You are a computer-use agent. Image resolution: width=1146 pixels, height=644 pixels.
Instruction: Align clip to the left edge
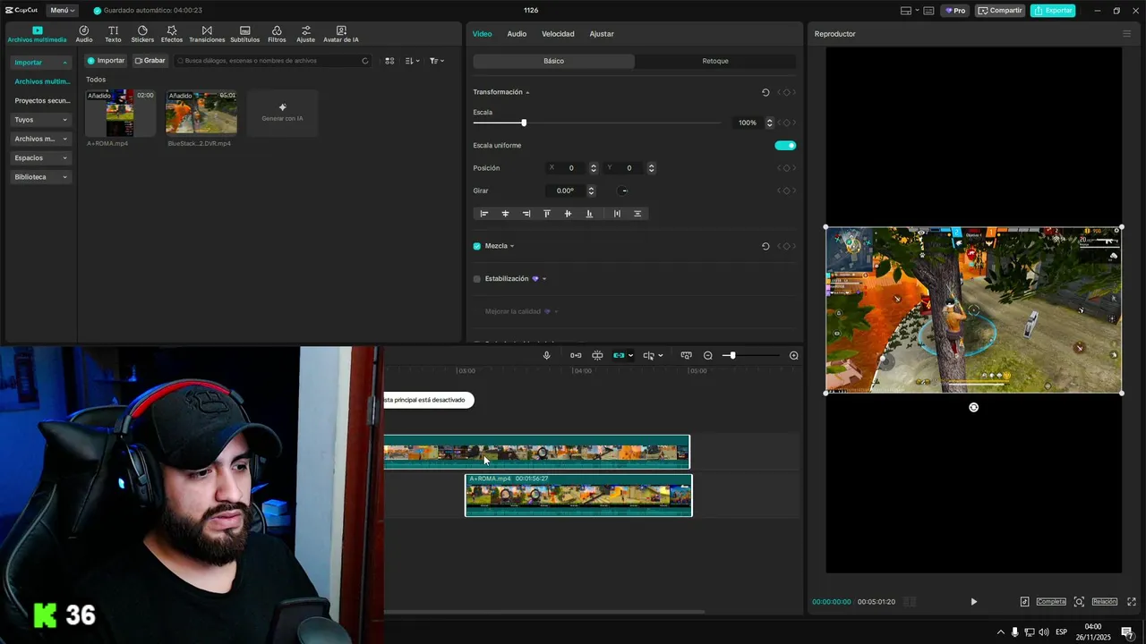click(484, 214)
